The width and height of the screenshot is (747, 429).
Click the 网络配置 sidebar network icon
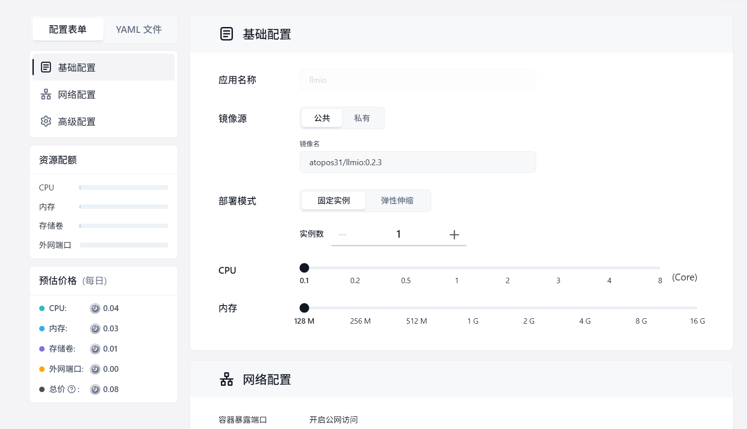point(46,95)
